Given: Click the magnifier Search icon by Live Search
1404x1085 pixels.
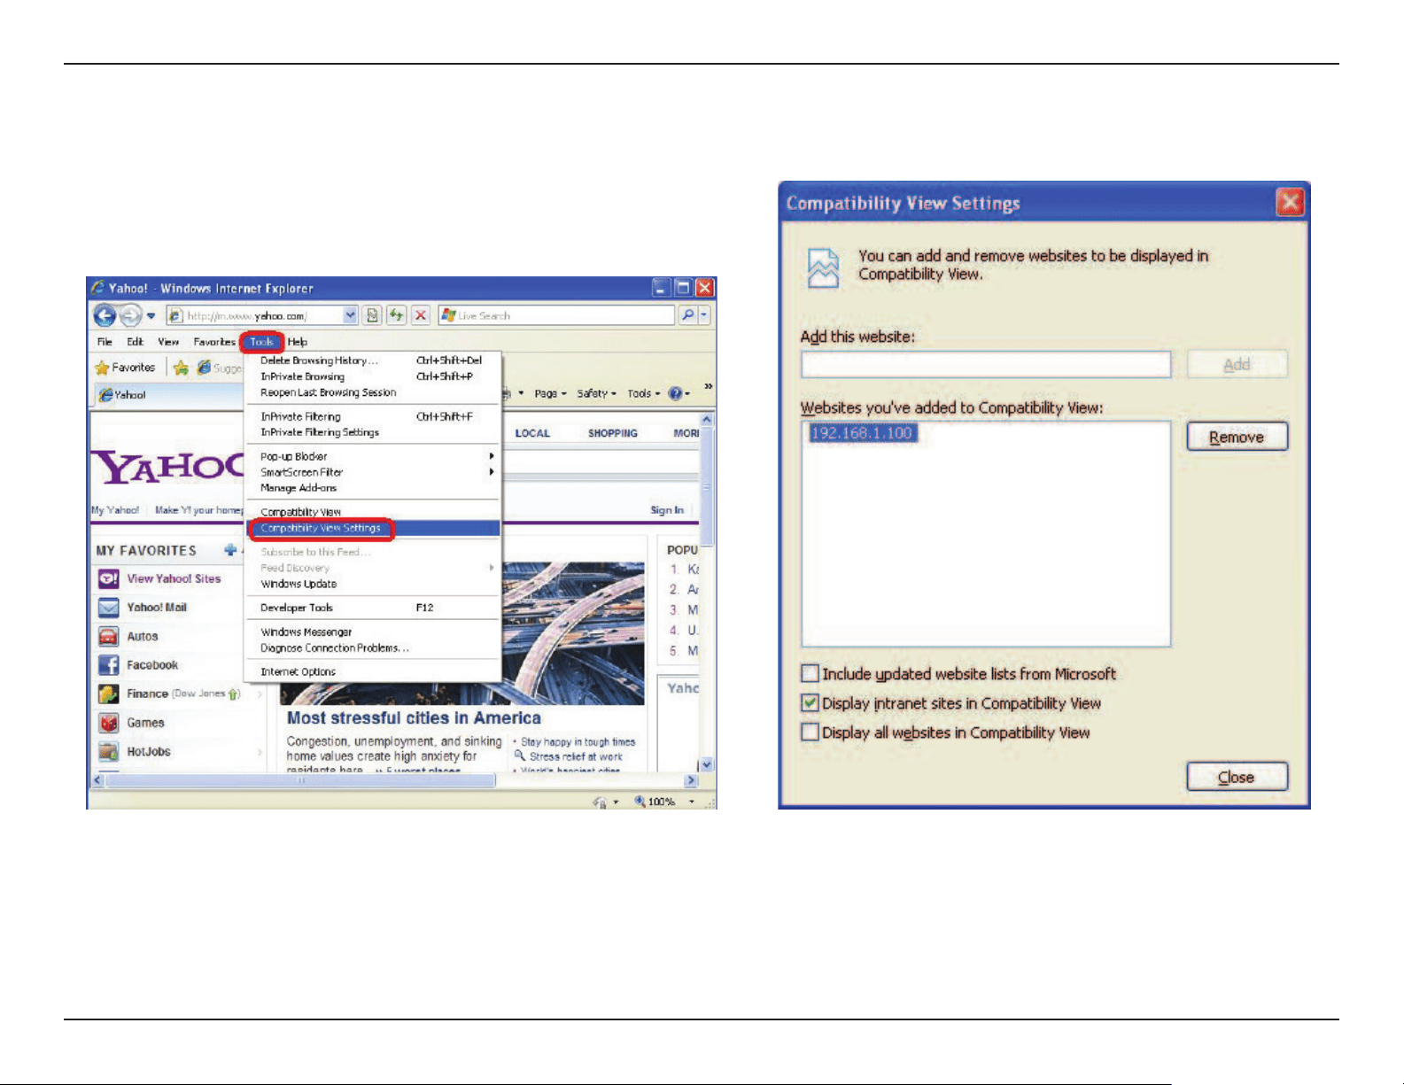Looking at the screenshot, I should pos(687,315).
